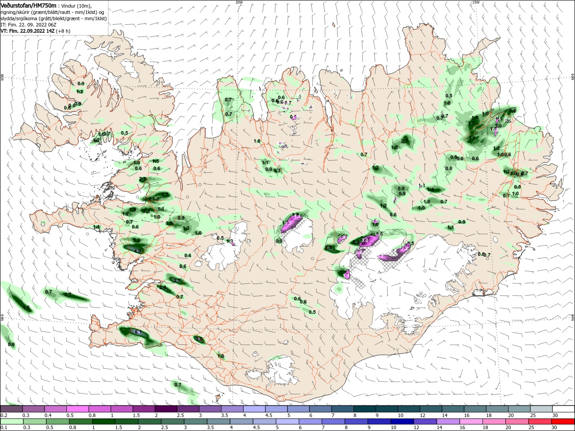Select top-row legend swatch between 0.5 and 0.8
This screenshot has height=431, width=575.
coord(78,409)
